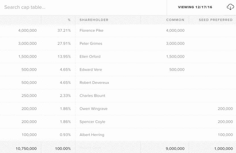
Task: Click Spencer Coyle's name
Action: click(x=92, y=122)
